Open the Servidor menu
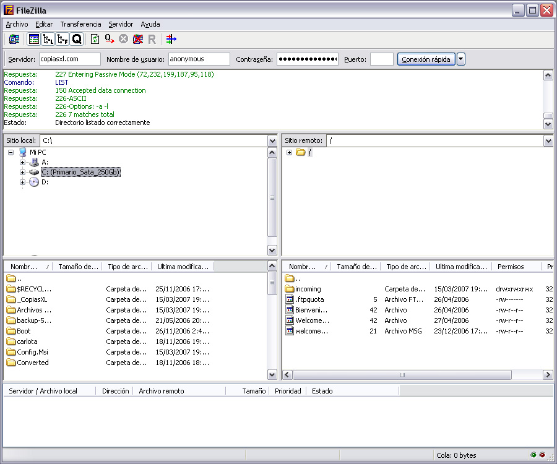The image size is (557, 464). [x=121, y=24]
